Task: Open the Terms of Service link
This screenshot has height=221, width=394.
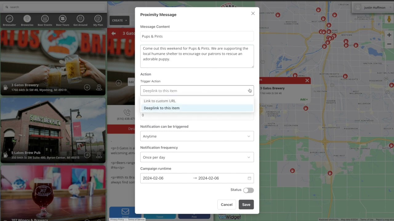Action: point(136,219)
